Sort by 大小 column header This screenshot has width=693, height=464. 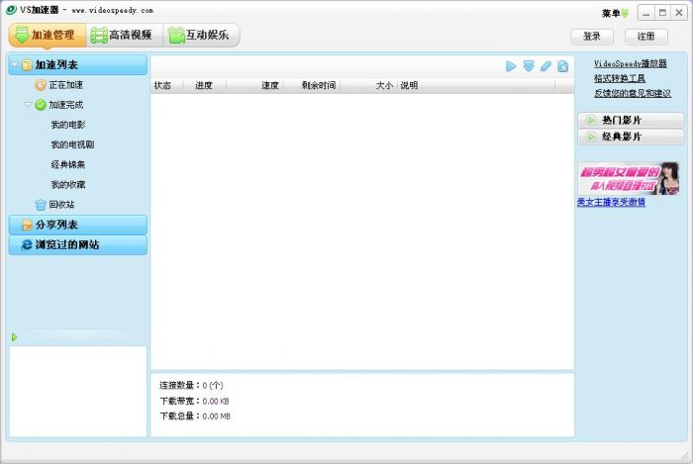[368, 86]
